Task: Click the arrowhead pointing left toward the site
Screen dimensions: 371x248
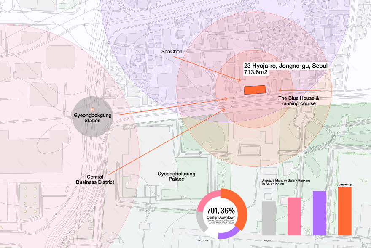Action: point(280,90)
